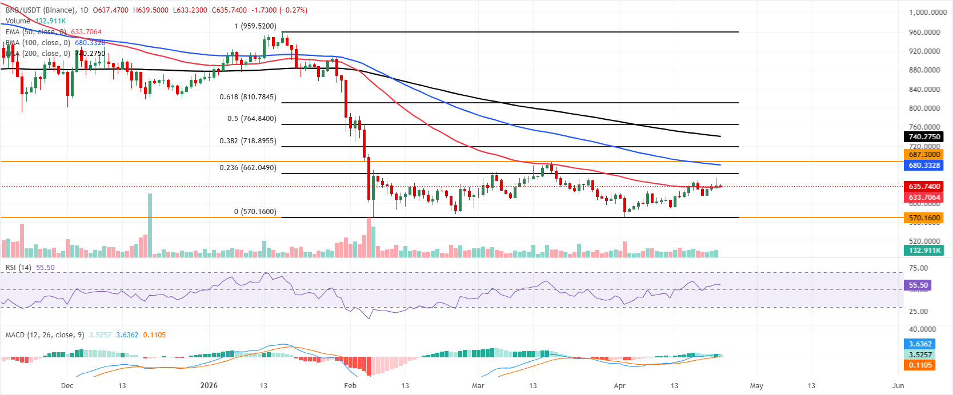Screen dimensions: 953x395
Task: Click the Fibonacci 0 (570.1600) level label
Action: pos(255,212)
